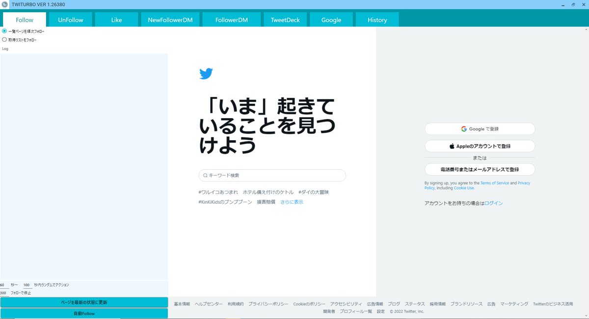Viewport: 589px width, 319px height.
Task: Click the Twitter bird logo
Action: pos(206,74)
